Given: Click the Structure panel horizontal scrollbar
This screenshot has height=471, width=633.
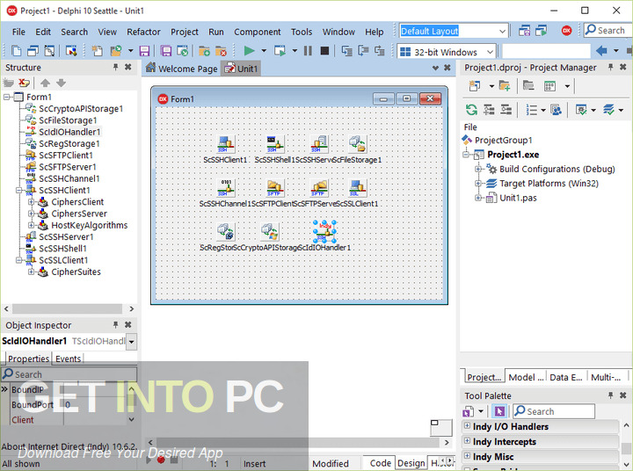Looking at the screenshot, I should point(67,308).
